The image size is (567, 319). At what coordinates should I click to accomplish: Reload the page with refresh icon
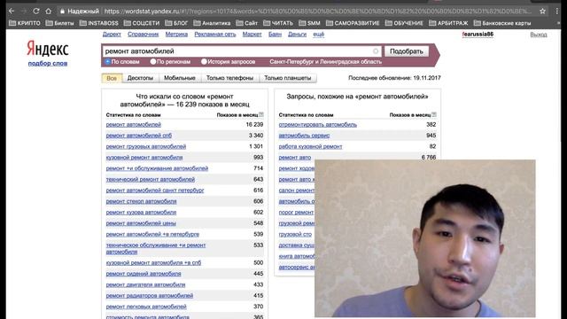pyautogui.click(x=36, y=12)
